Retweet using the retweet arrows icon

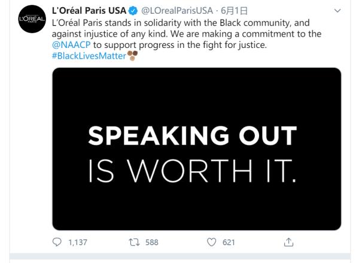point(134,242)
